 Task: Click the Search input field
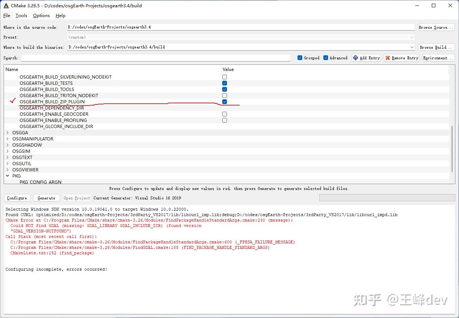pos(156,58)
